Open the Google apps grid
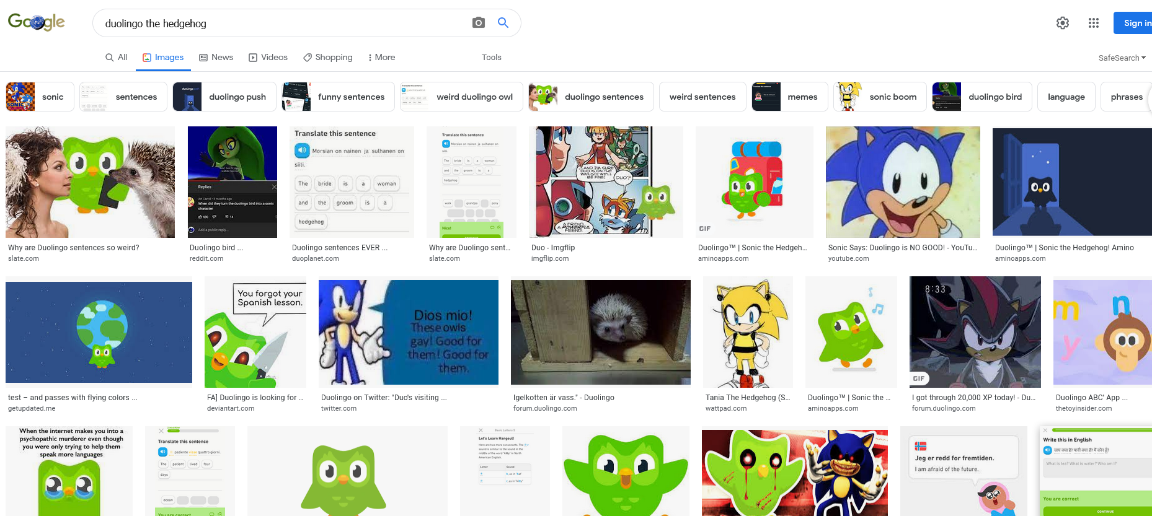This screenshot has height=516, width=1152. coord(1094,23)
